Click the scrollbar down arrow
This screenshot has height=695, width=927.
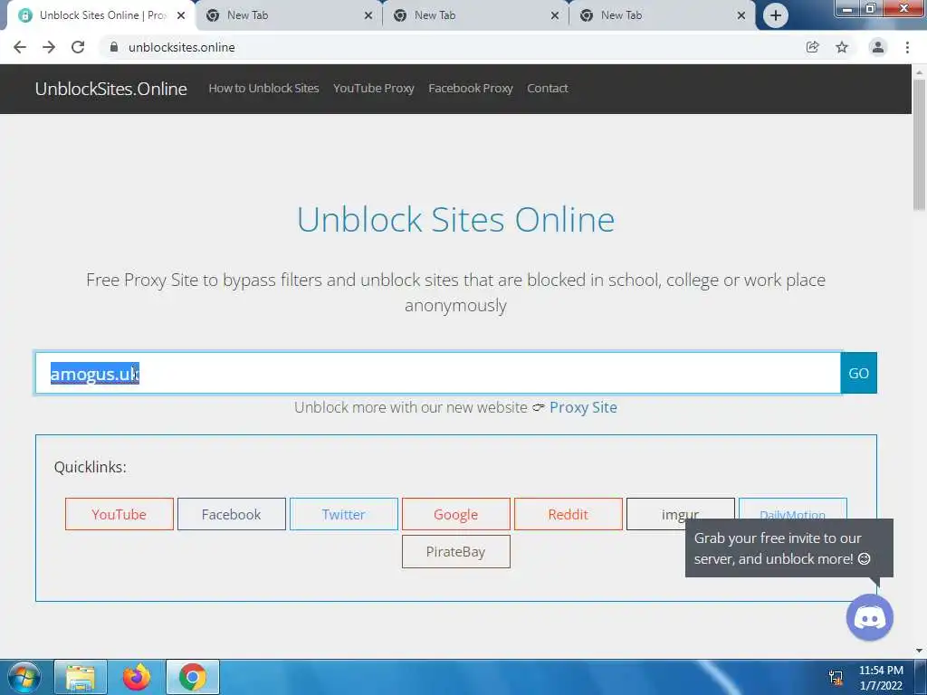pos(919,651)
